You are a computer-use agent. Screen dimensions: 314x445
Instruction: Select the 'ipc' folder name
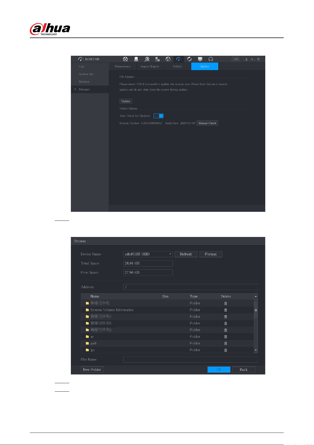pyautogui.click(x=93, y=350)
